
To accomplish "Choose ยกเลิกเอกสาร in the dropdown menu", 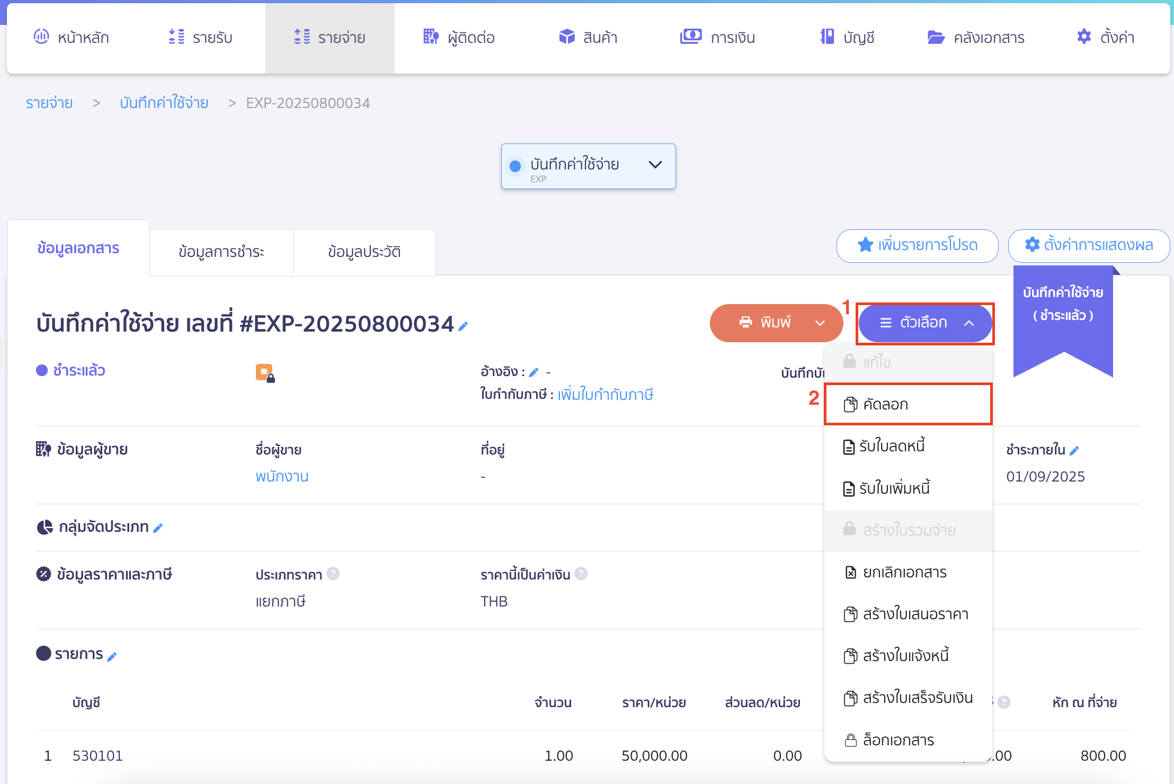I will (x=904, y=572).
